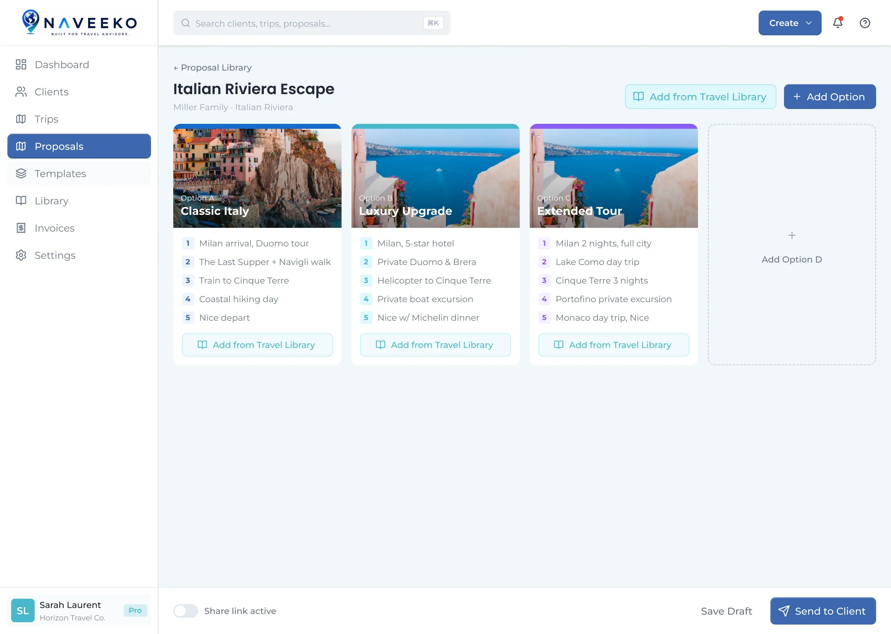The height and width of the screenshot is (634, 891).
Task: Click the Proposals map icon in sidebar
Action: coord(21,146)
